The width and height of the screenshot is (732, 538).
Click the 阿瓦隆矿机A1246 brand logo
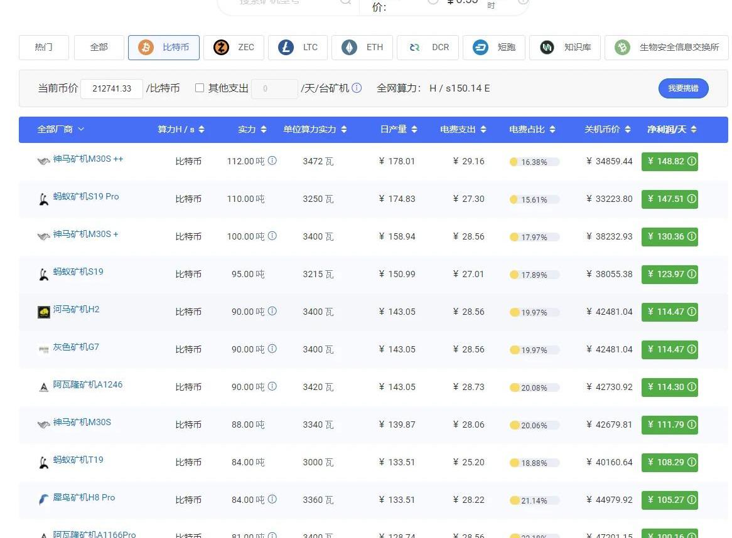click(44, 388)
